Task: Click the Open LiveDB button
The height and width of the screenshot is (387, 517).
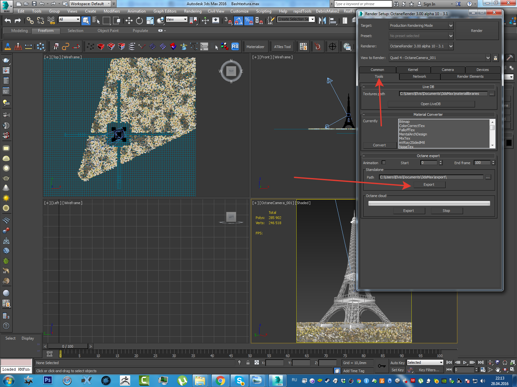Action: tap(431, 104)
